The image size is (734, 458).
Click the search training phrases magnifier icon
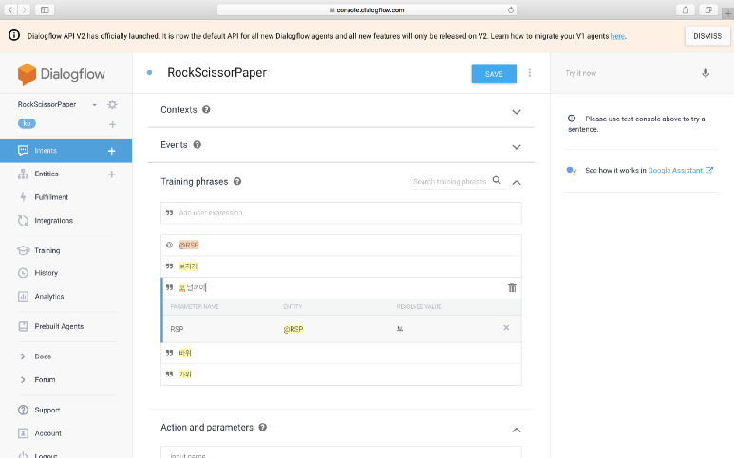point(496,180)
